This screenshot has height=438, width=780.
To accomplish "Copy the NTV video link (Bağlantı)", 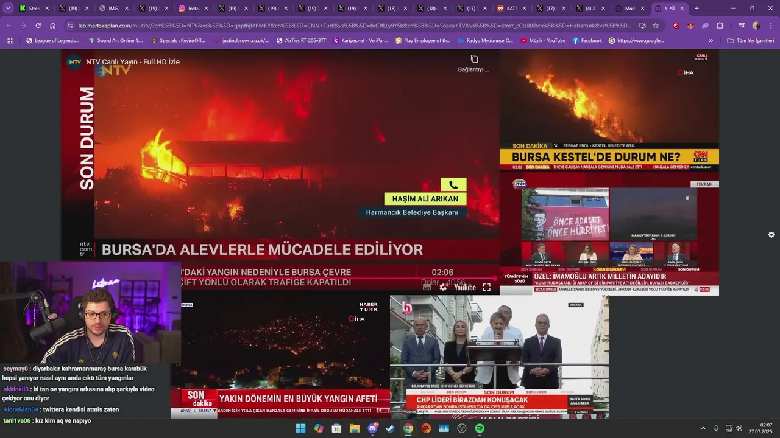I will pos(473,63).
